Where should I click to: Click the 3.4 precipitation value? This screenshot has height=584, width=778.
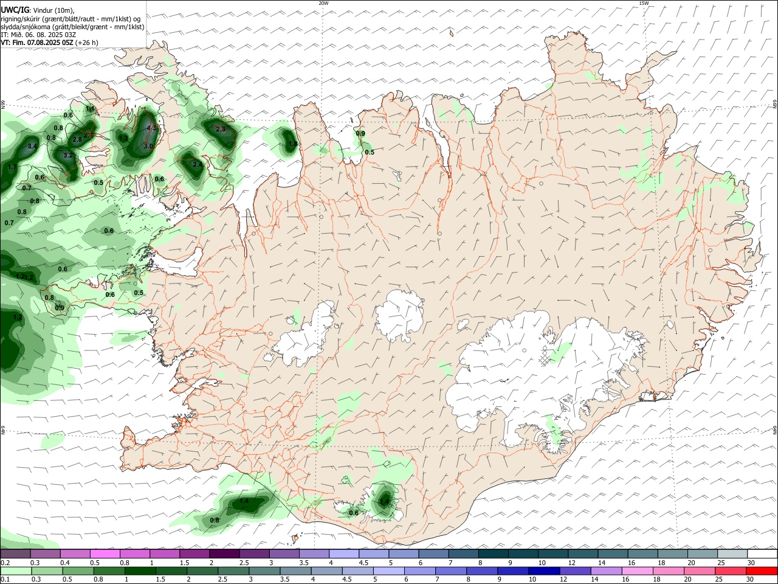pos(32,146)
